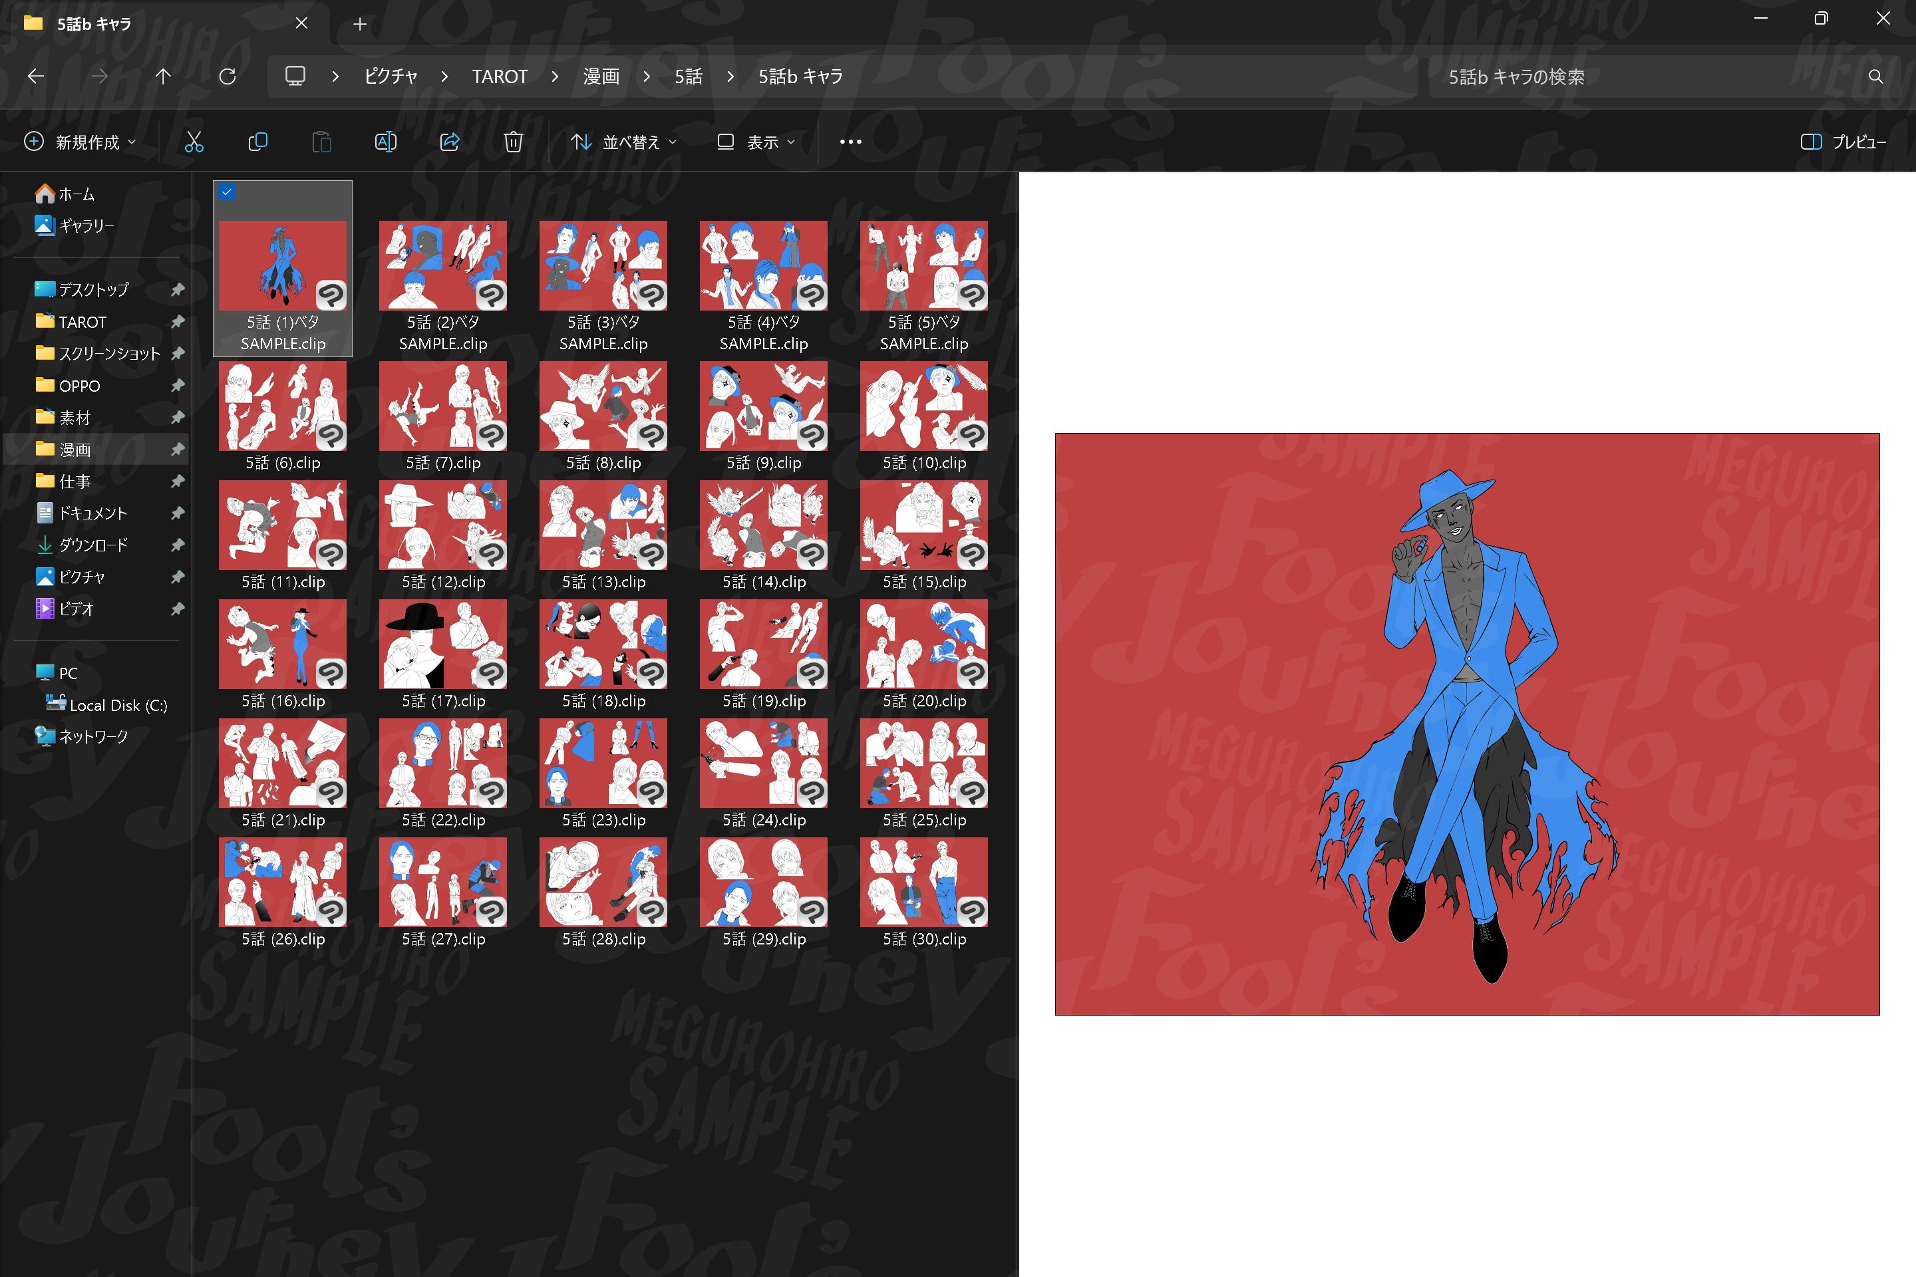
Task: Click TAROT in the address breadcrumb
Action: [500, 76]
